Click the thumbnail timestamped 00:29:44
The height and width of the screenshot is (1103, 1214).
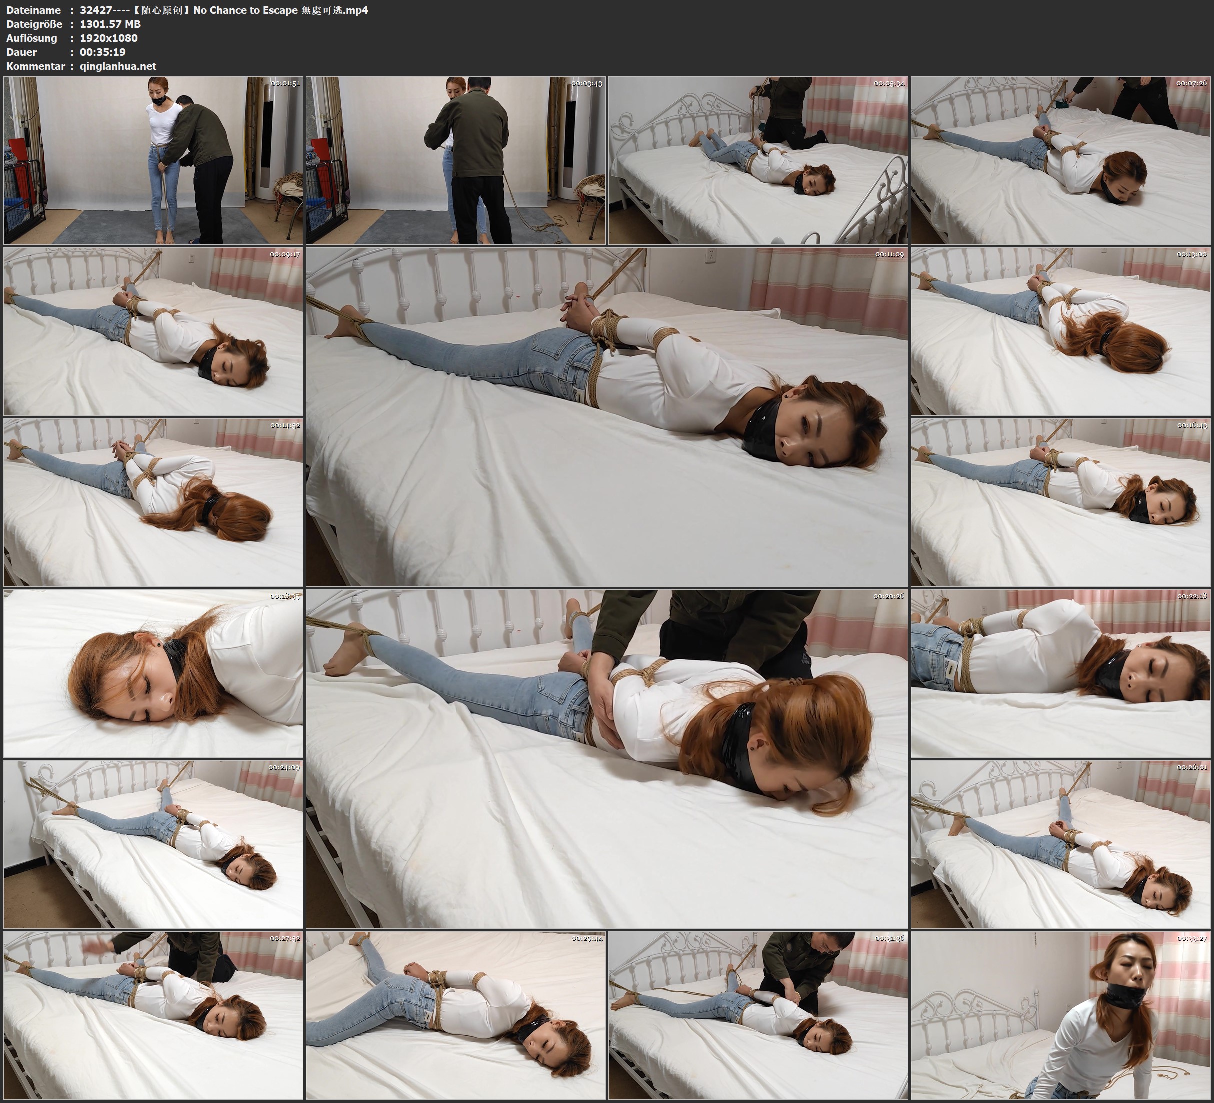tap(455, 1015)
